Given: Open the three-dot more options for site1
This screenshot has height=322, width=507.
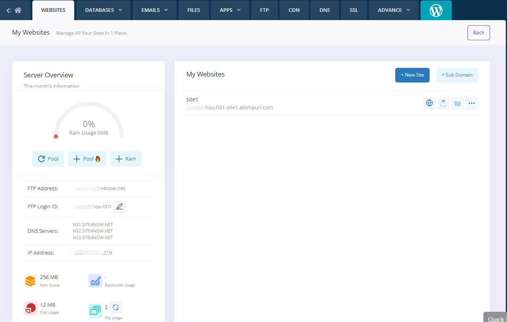Looking at the screenshot, I should tap(472, 103).
